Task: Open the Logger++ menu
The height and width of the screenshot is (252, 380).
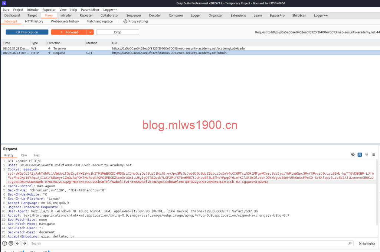Action: (110, 10)
